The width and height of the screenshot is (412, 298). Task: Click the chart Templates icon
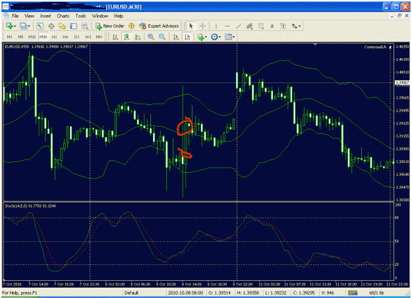tap(228, 37)
